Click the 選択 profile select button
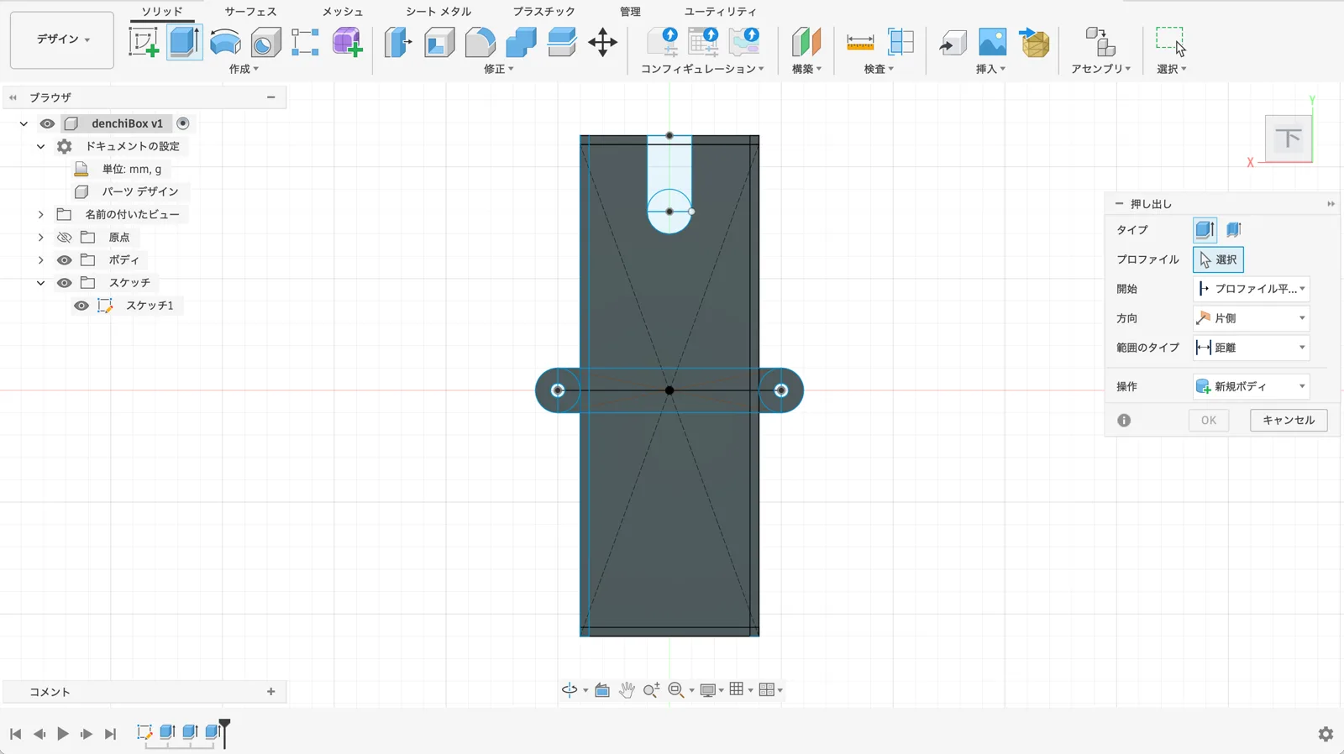The height and width of the screenshot is (754, 1344). click(1218, 259)
